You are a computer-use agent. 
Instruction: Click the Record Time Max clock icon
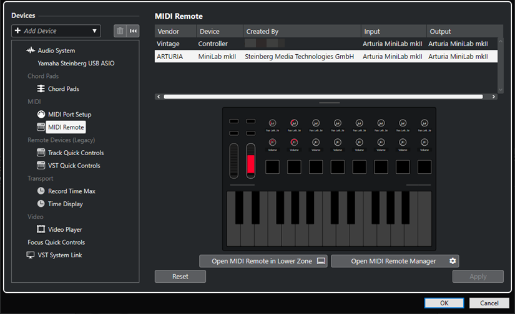click(41, 191)
